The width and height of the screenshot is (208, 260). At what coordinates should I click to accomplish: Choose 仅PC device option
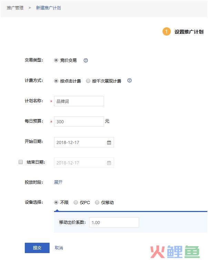tap(75, 202)
